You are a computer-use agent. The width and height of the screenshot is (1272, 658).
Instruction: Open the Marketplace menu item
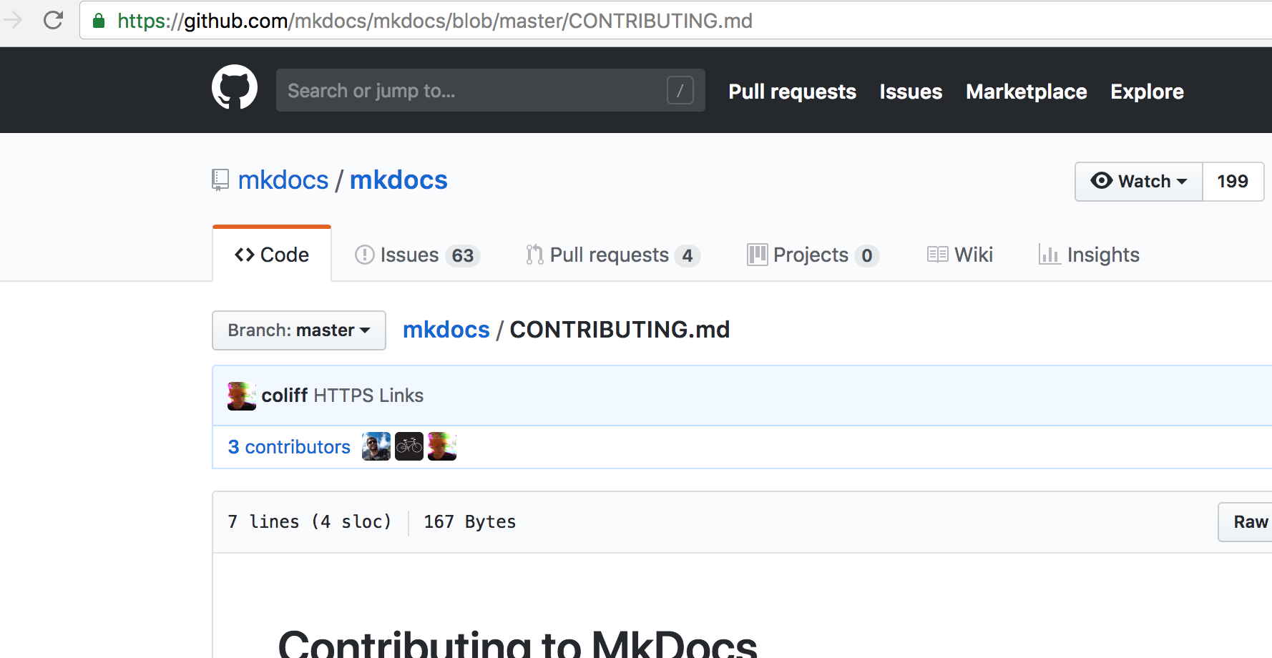[x=1026, y=92]
